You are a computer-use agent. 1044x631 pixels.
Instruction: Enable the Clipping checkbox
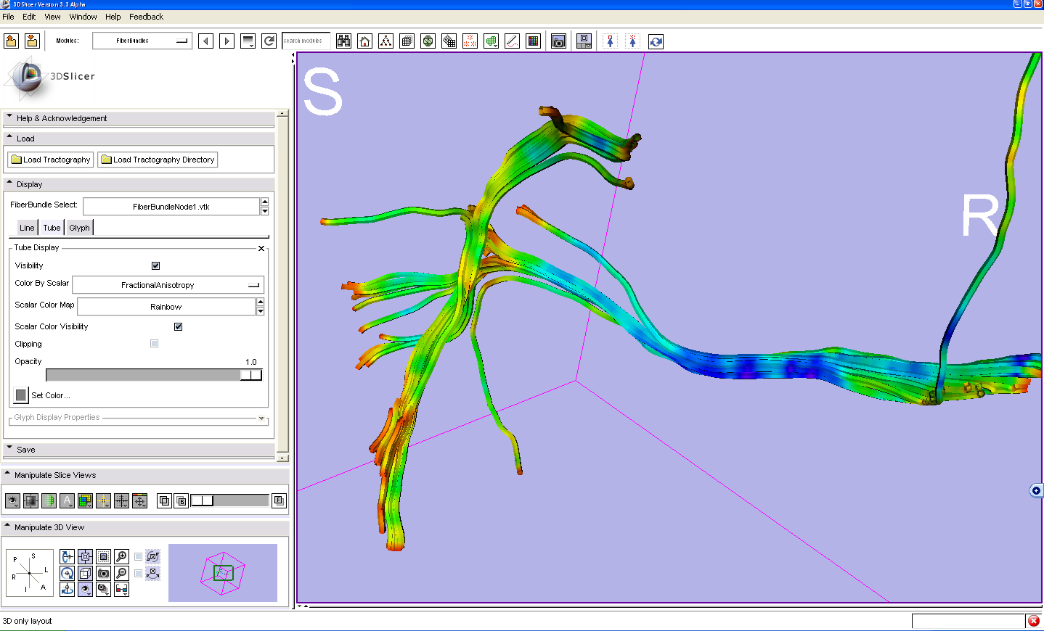pos(154,344)
